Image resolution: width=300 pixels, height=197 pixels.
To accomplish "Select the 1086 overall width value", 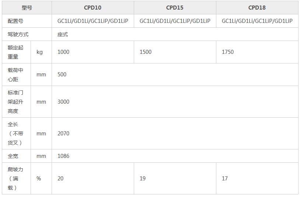I will pyautogui.click(x=63, y=156).
